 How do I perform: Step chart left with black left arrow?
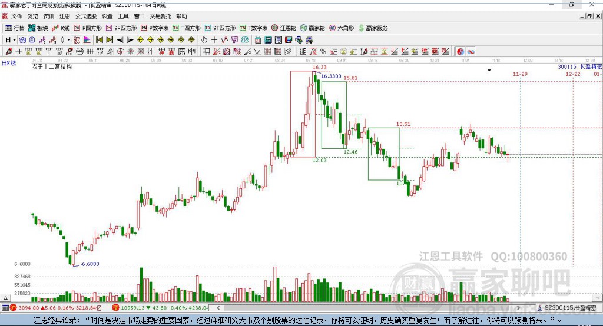click(120, 40)
